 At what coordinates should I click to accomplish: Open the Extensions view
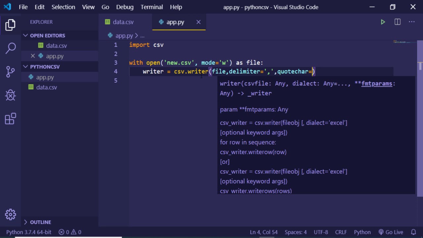pyautogui.click(x=10, y=119)
